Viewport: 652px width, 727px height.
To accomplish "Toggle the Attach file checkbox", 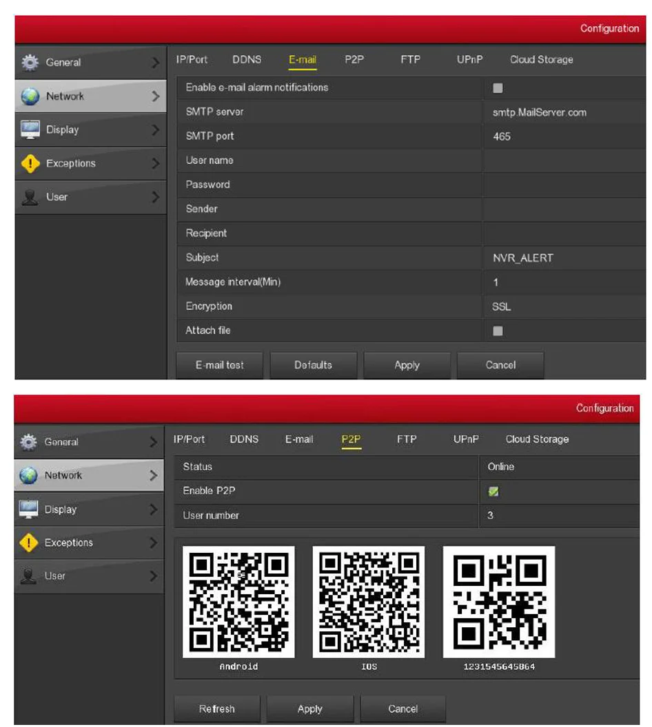I will click(x=498, y=330).
